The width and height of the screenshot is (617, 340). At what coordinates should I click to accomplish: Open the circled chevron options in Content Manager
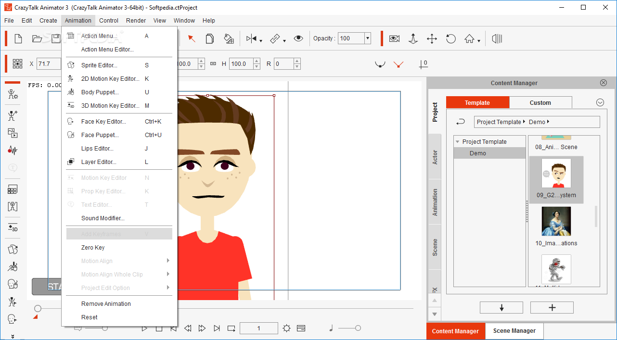tap(600, 102)
